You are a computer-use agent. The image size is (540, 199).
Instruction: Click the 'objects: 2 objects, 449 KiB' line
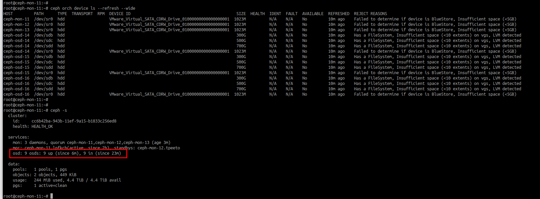coord(44,175)
